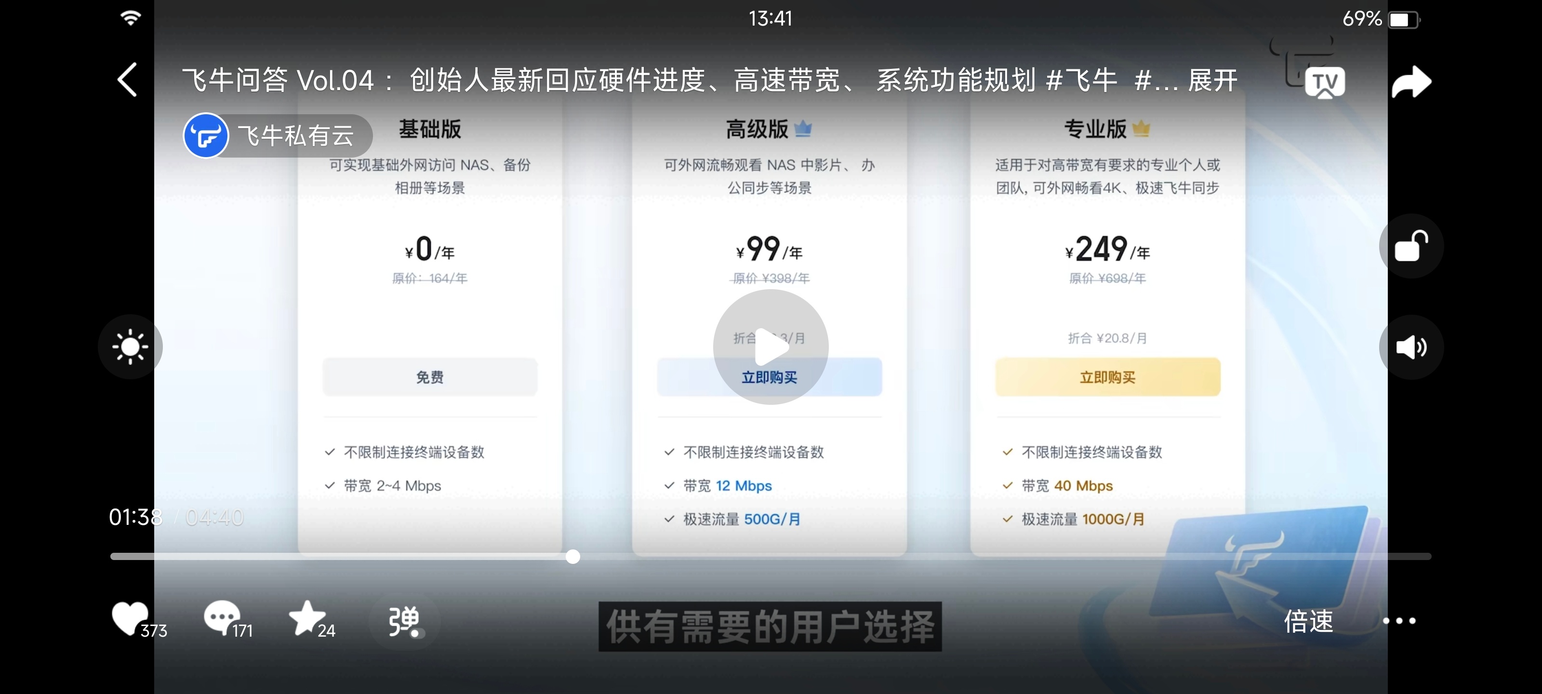Viewport: 1542px width, 694px height.
Task: Share the video with the arrow icon
Action: [1411, 81]
